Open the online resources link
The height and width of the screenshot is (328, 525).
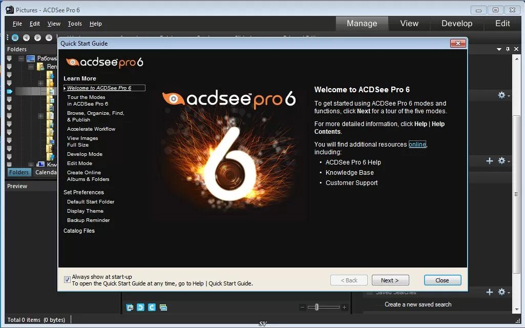coord(417,145)
